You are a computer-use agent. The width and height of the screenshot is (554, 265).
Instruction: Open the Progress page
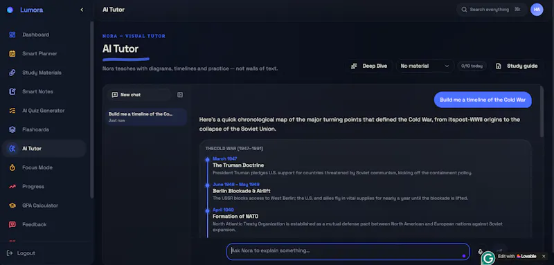click(x=44, y=187)
